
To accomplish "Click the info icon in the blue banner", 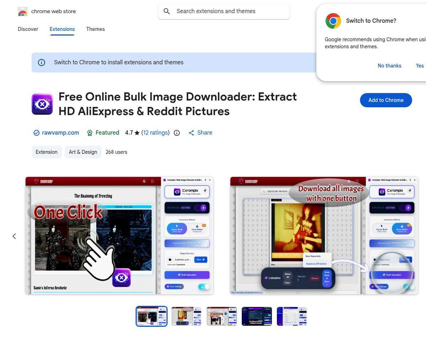I will 42,63.
